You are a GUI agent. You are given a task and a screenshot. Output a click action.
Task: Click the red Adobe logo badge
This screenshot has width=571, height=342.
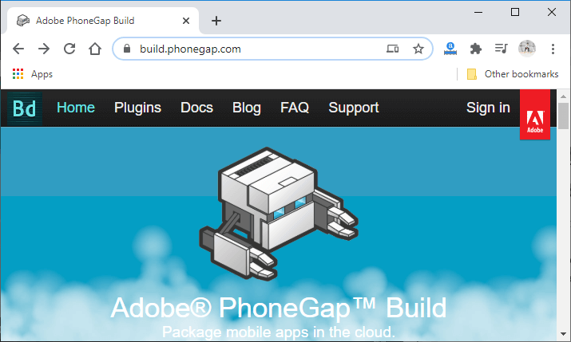tap(535, 115)
